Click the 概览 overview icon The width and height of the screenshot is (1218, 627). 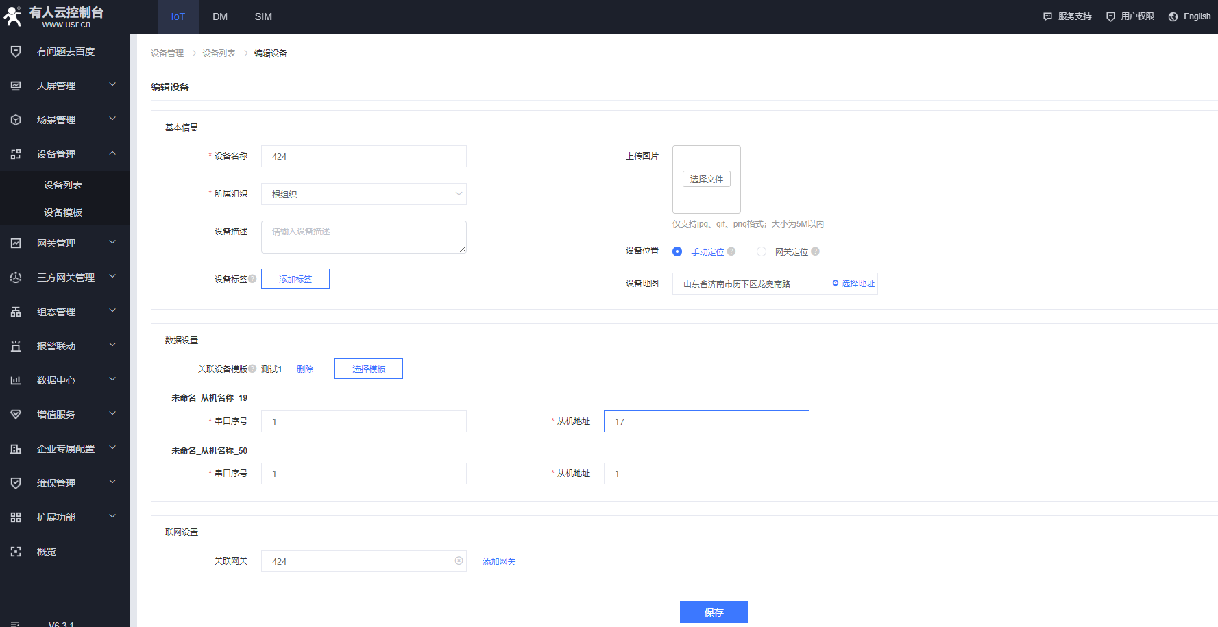(16, 552)
